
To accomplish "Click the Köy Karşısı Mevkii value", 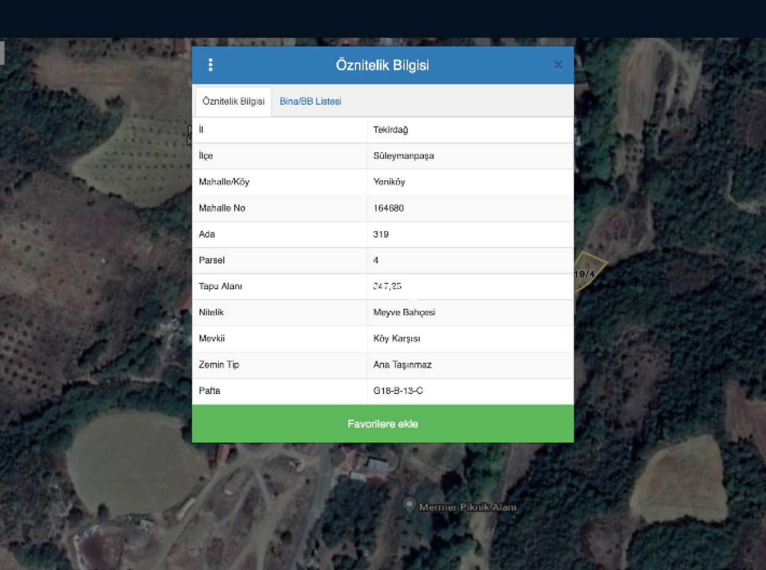I will 396,338.
